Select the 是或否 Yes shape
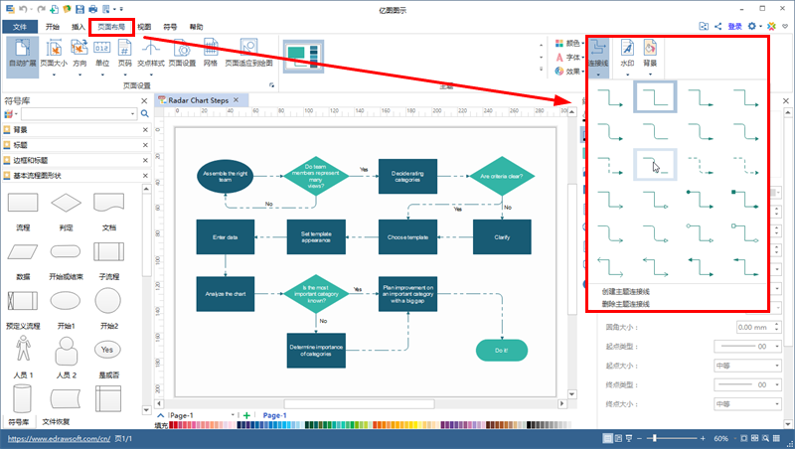The image size is (795, 449). click(107, 349)
